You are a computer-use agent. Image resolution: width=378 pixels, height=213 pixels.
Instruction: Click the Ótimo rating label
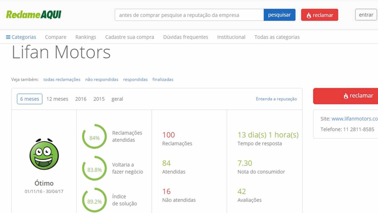click(44, 183)
